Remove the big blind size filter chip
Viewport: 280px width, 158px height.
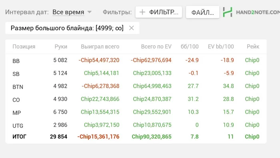132,28
